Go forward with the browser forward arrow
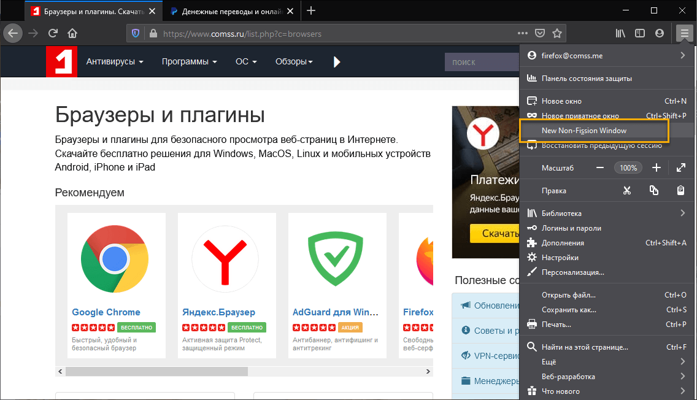 point(33,33)
